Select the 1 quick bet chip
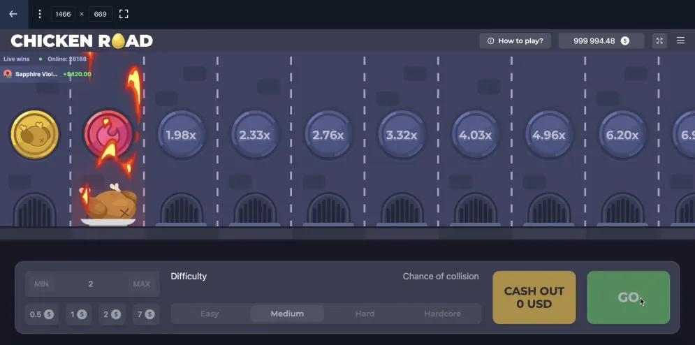This screenshot has height=345, width=695. tap(79, 314)
